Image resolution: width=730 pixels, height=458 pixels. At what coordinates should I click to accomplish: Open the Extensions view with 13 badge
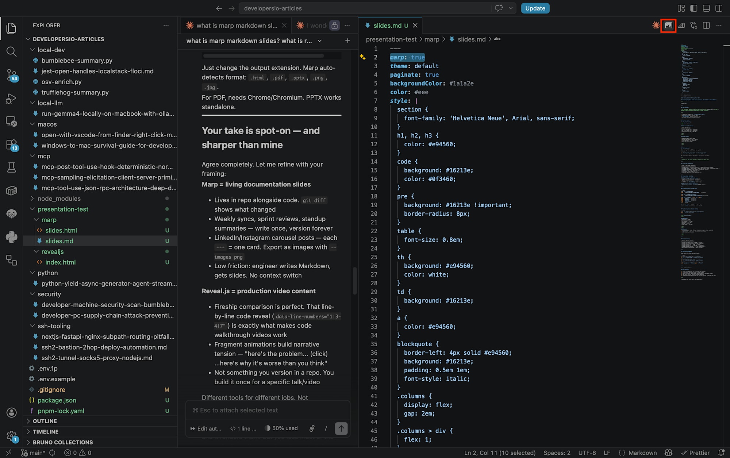pos(11,145)
